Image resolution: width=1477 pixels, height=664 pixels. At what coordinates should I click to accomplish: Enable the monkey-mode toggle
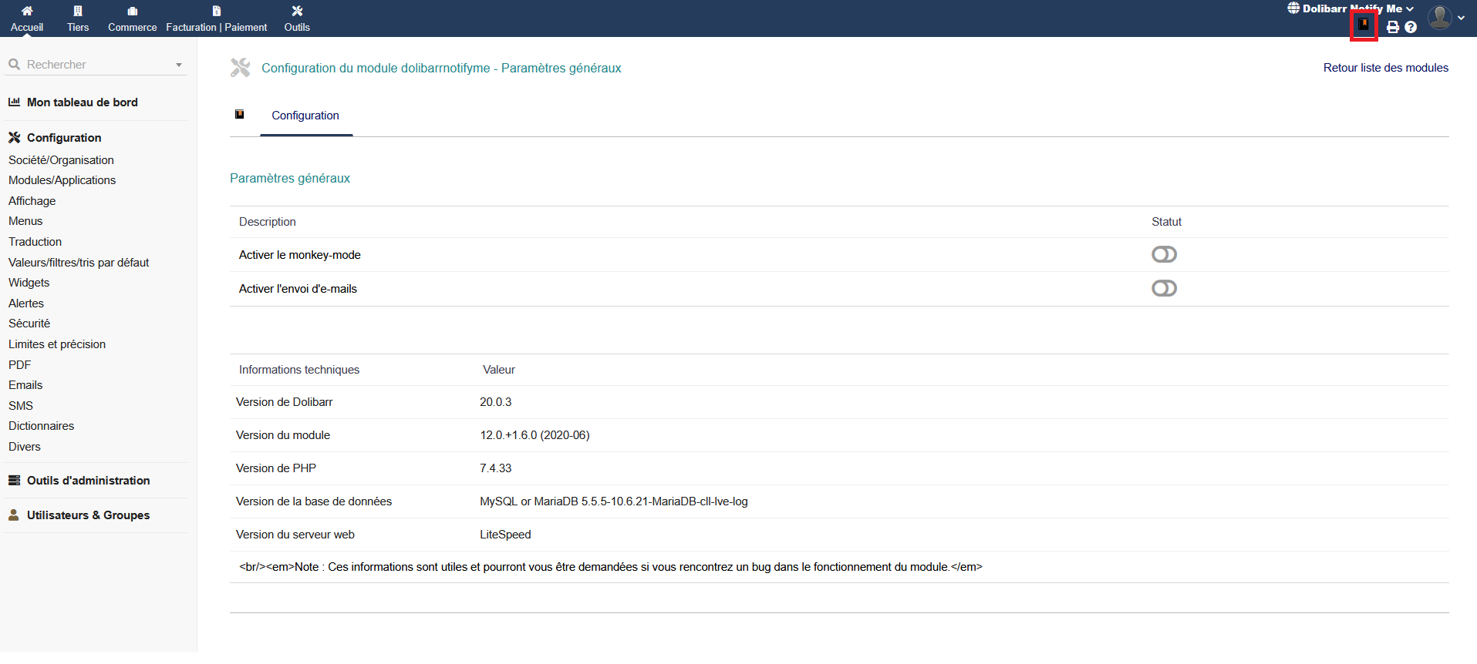[x=1164, y=254]
